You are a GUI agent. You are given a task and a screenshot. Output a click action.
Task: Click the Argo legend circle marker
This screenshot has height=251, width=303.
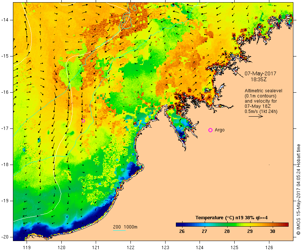211,130
